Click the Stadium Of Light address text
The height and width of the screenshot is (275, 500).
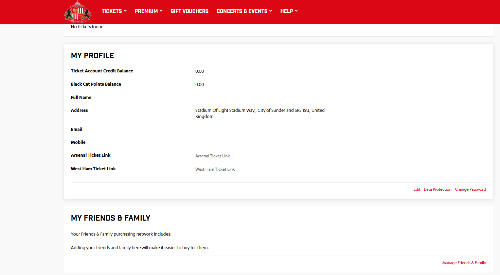260,110
